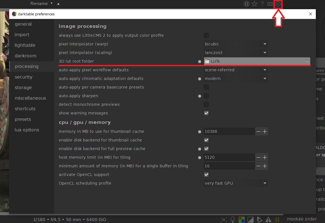Click changed-setting dot beside host memory limit
The image size is (325, 223).
[199, 158]
